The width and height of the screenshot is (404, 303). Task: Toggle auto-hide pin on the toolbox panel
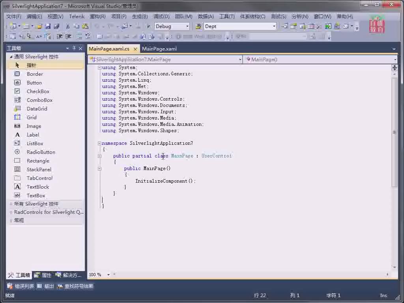(x=74, y=48)
